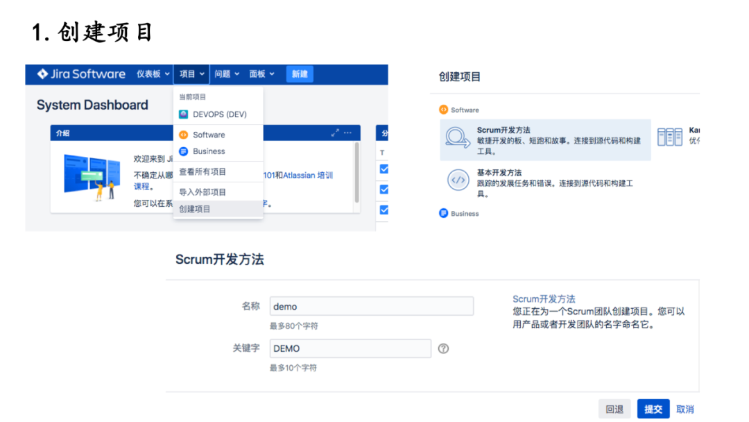Click the welcome illustration image

click(x=92, y=176)
